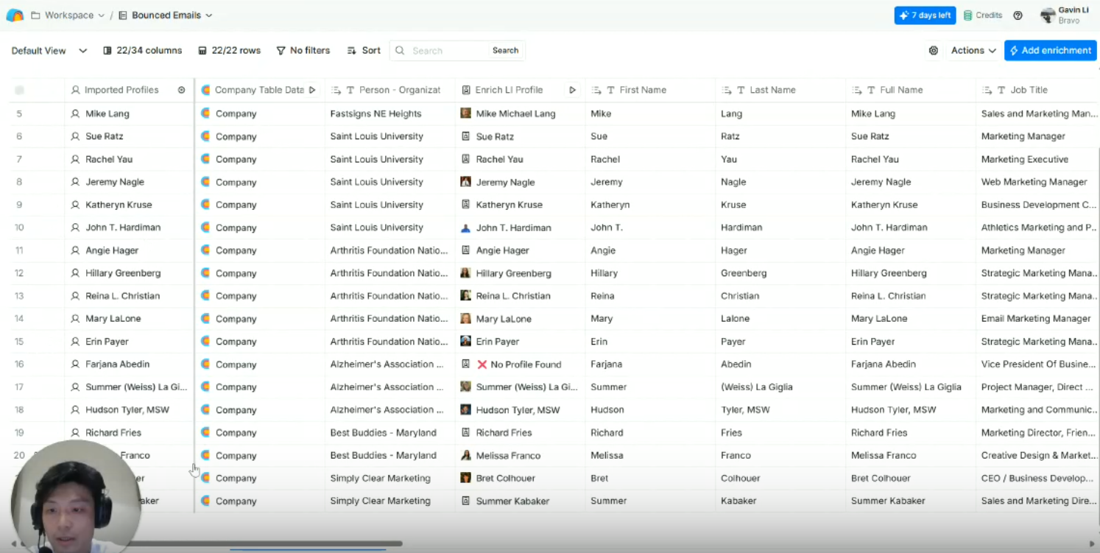Click the Company Table Data header icon
The width and height of the screenshot is (1100, 553).
[205, 90]
